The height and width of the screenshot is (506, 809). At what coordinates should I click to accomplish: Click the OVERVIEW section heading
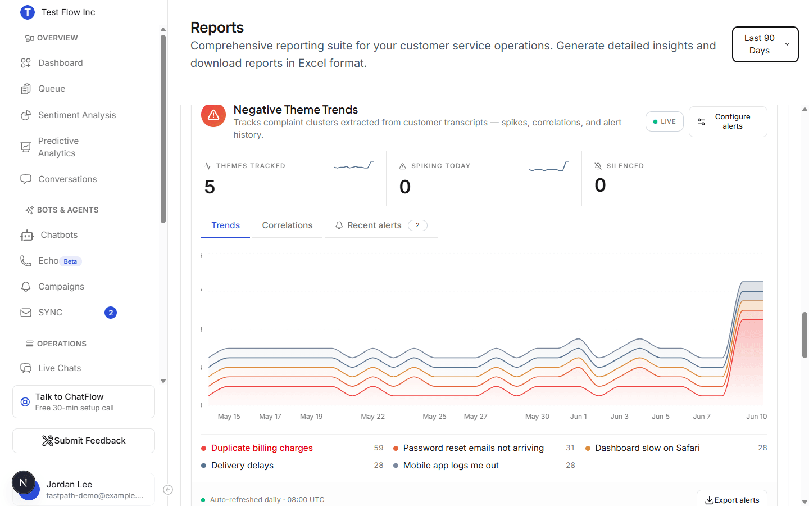[x=57, y=38]
